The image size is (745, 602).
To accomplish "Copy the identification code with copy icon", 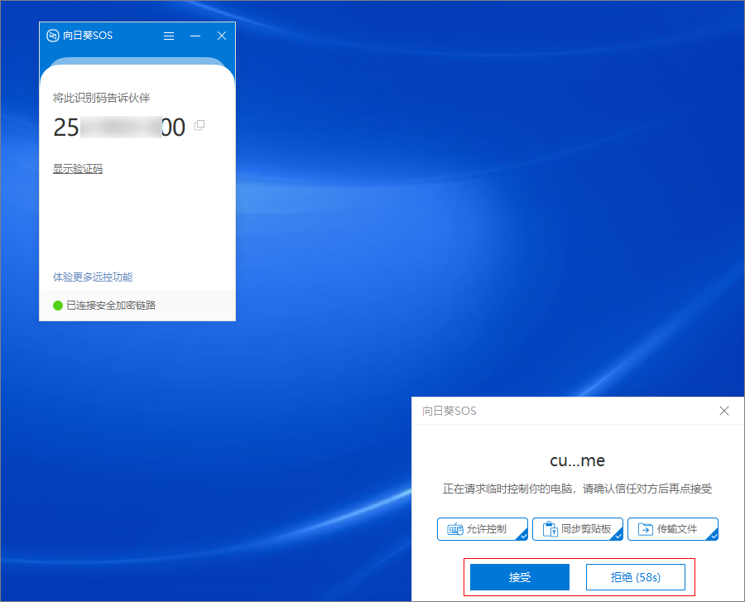I will point(199,125).
